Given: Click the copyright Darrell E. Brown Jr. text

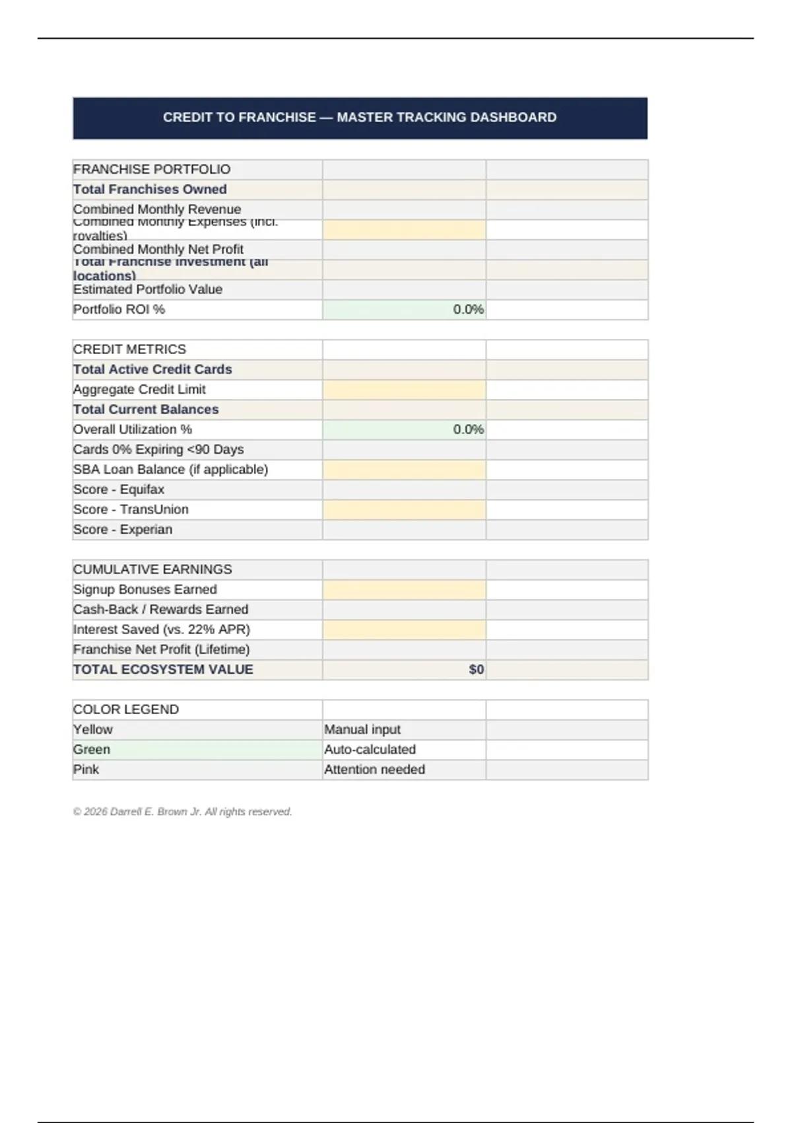Looking at the screenshot, I should click(182, 812).
